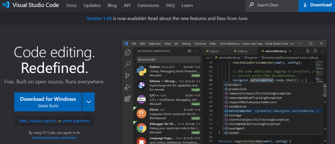This screenshot has height=144, width=335.
Task: Click the Python extension logo
Action: 141,71
